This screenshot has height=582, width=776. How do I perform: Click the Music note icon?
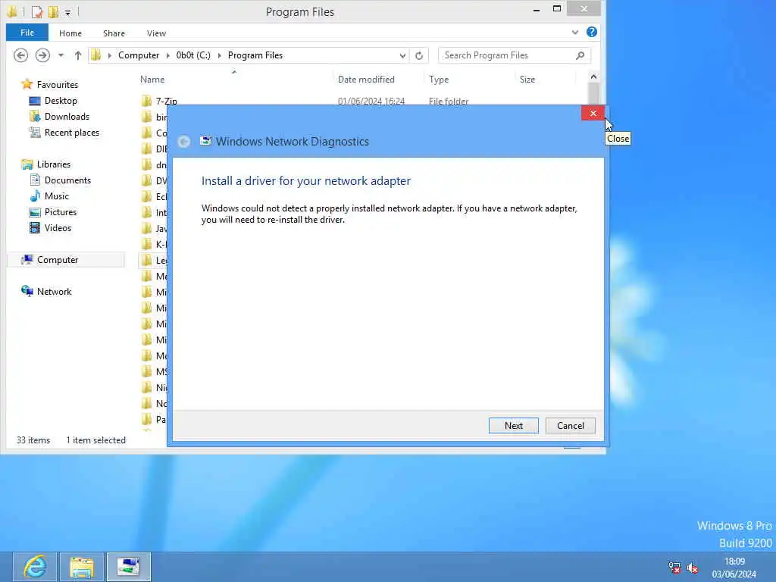[35, 196]
